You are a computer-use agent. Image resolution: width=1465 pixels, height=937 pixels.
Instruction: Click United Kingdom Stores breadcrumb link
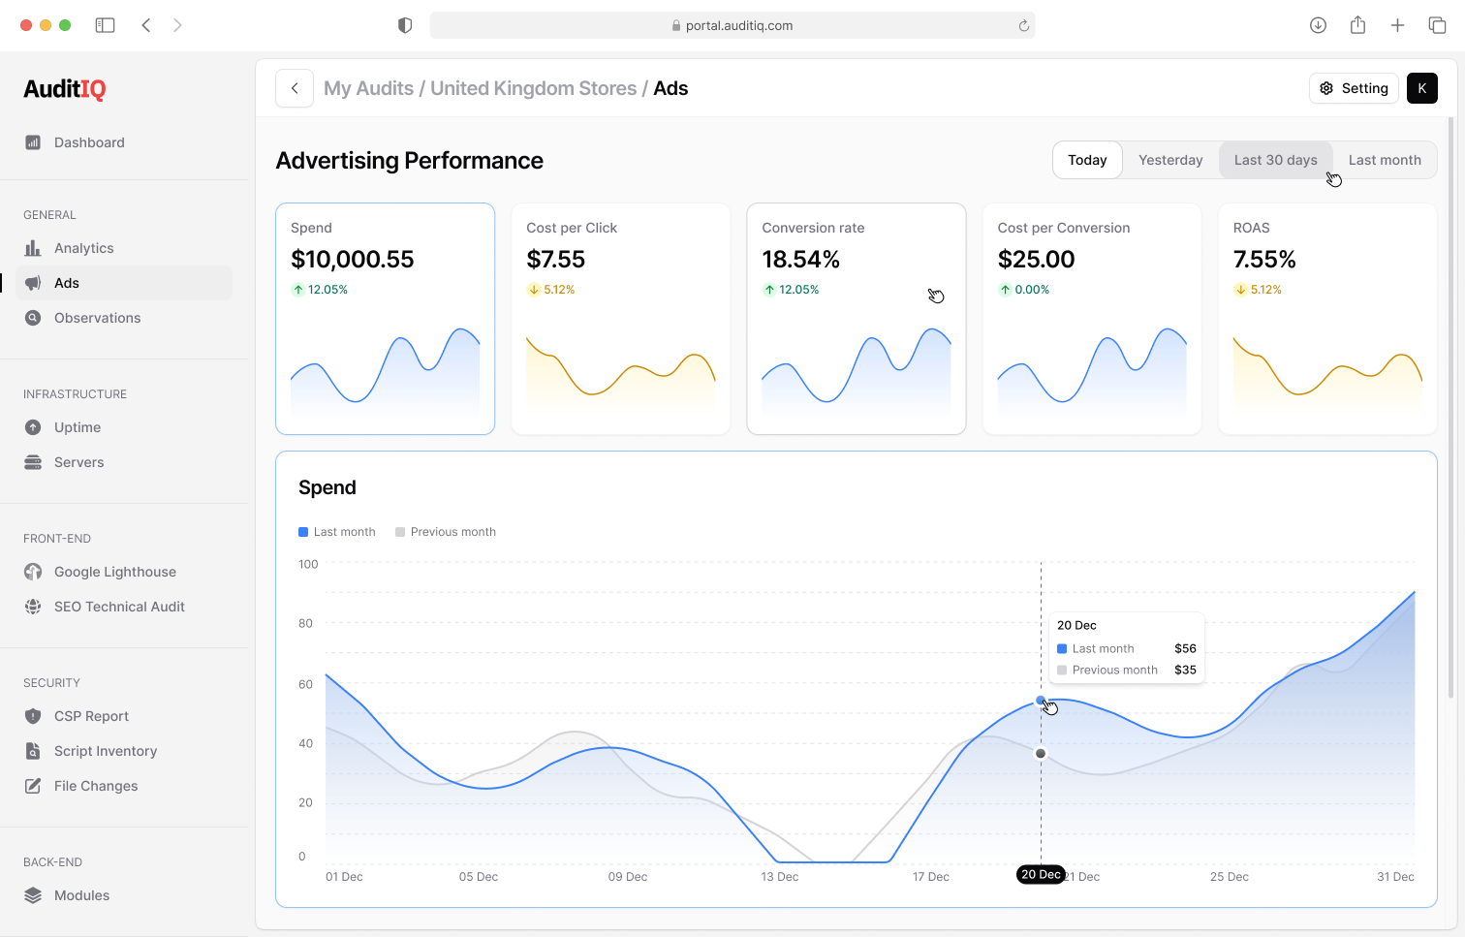533,88
